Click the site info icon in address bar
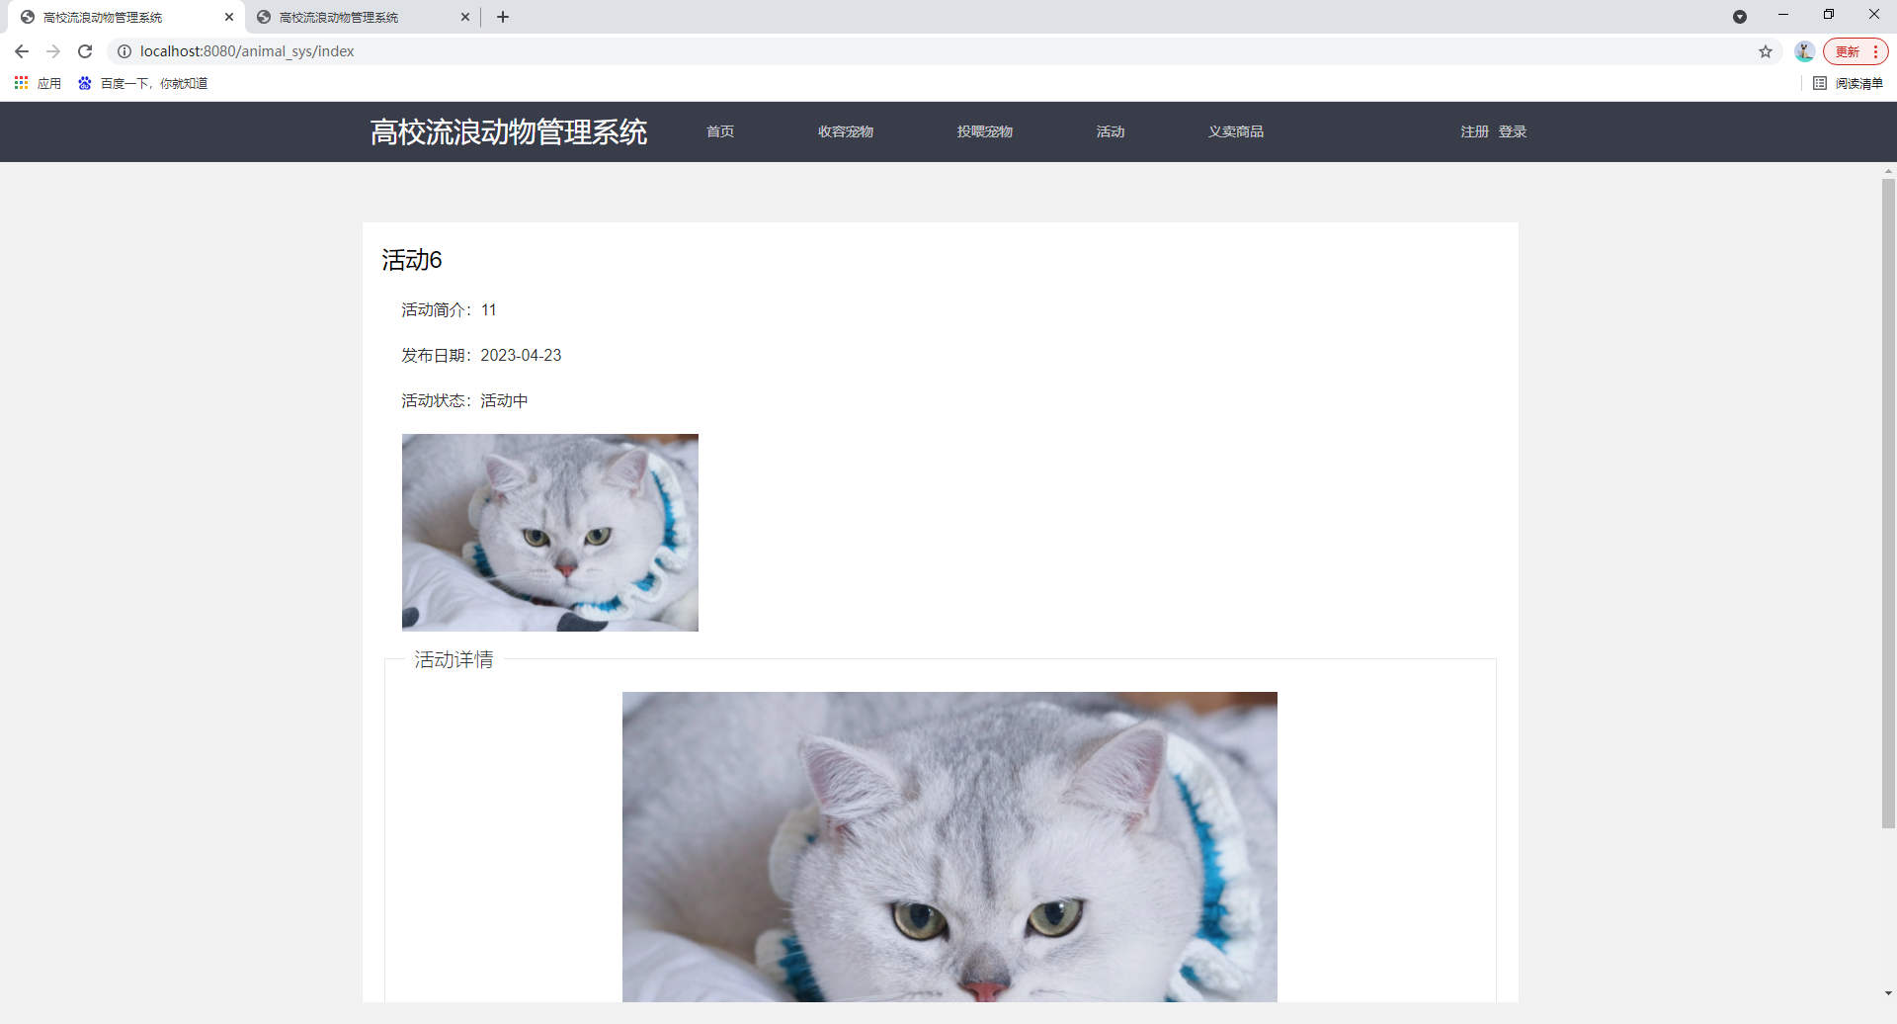Screen dimensions: 1897x1024 pyautogui.click(x=124, y=51)
